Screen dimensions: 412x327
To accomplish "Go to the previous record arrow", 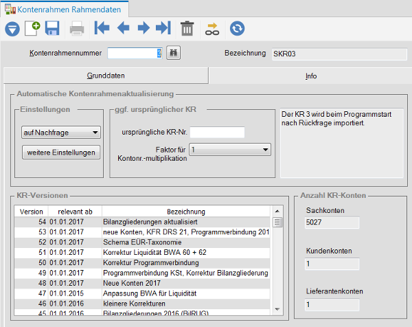I will 123,28.
